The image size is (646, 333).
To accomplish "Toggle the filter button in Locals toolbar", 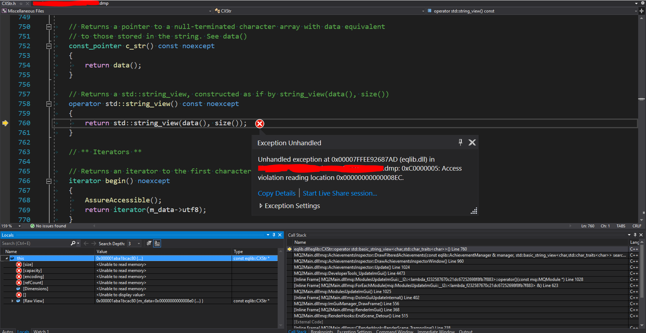I will [x=149, y=243].
